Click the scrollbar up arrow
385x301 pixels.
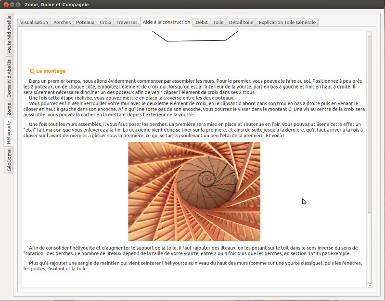point(370,33)
